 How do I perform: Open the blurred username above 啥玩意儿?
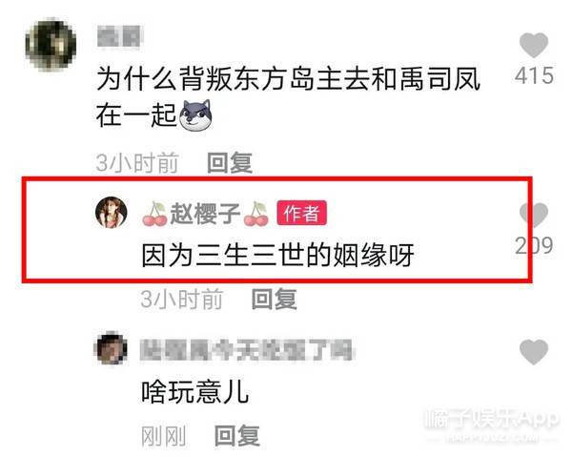(246, 350)
